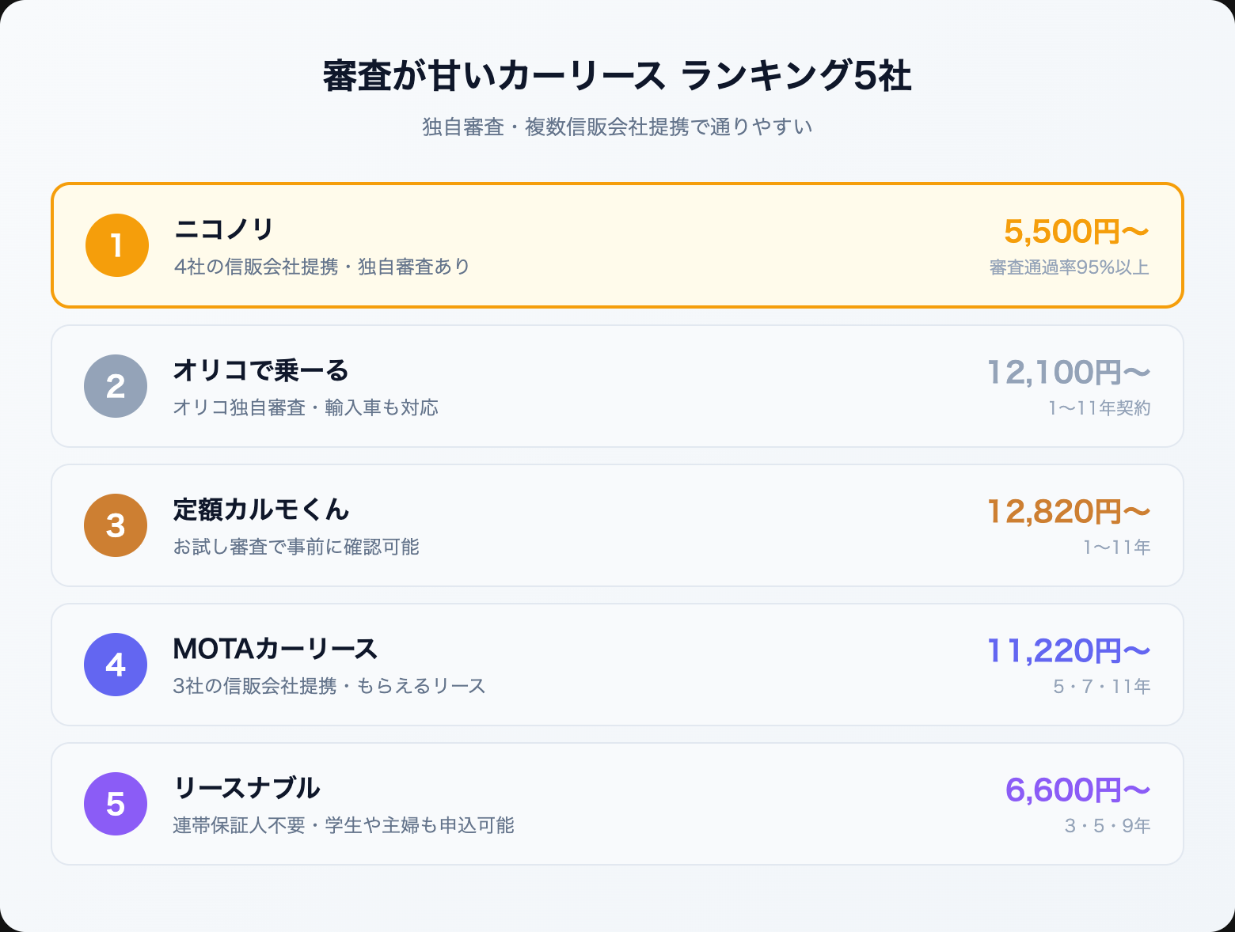Open the オリコで乗ーる company name
The image size is (1235, 932).
click(x=261, y=370)
